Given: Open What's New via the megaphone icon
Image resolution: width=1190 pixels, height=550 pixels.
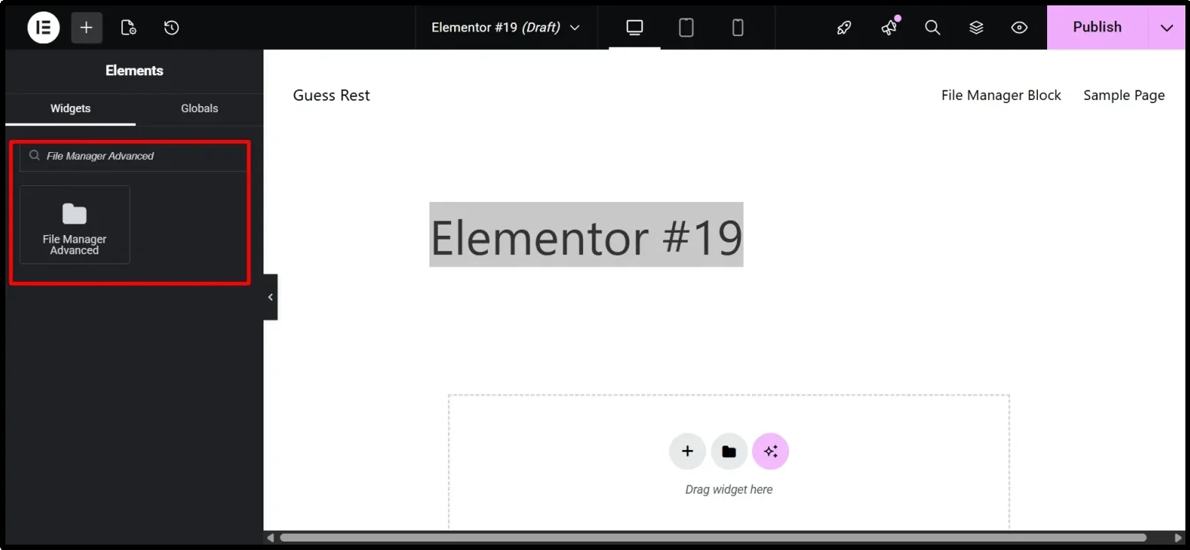Looking at the screenshot, I should [x=888, y=27].
